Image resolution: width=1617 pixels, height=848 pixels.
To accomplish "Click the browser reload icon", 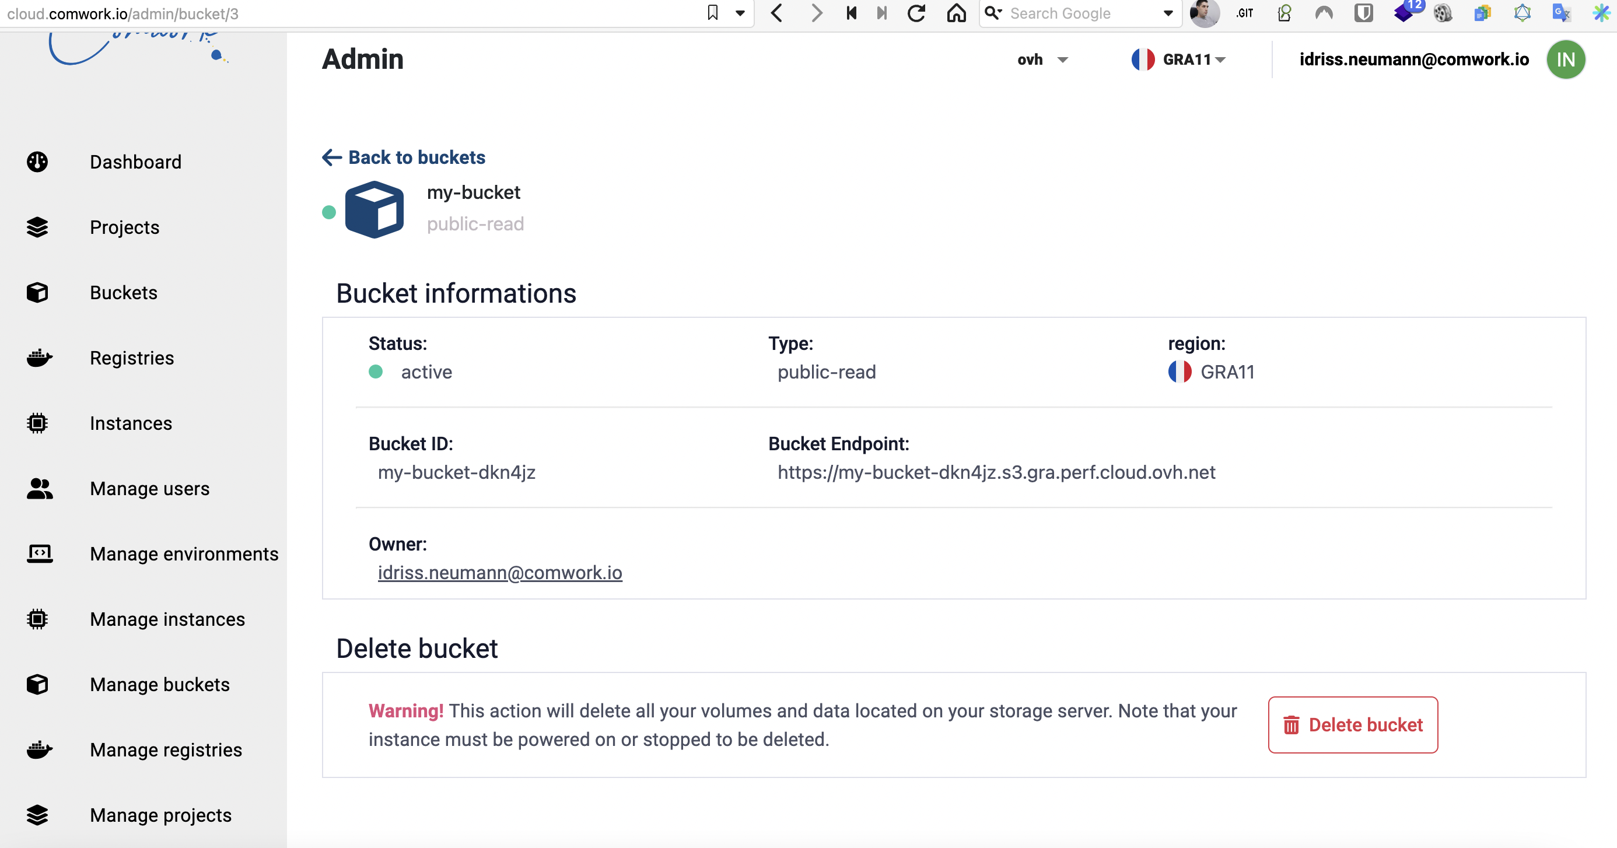I will [x=916, y=13].
